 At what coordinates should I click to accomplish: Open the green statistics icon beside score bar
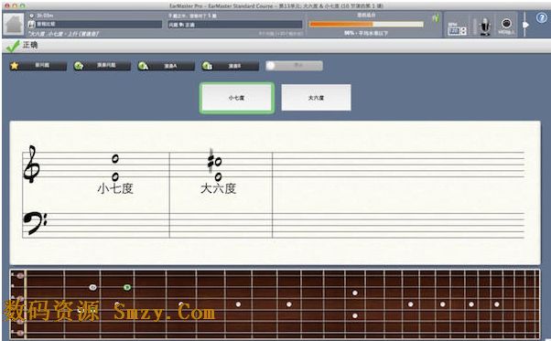click(x=436, y=18)
